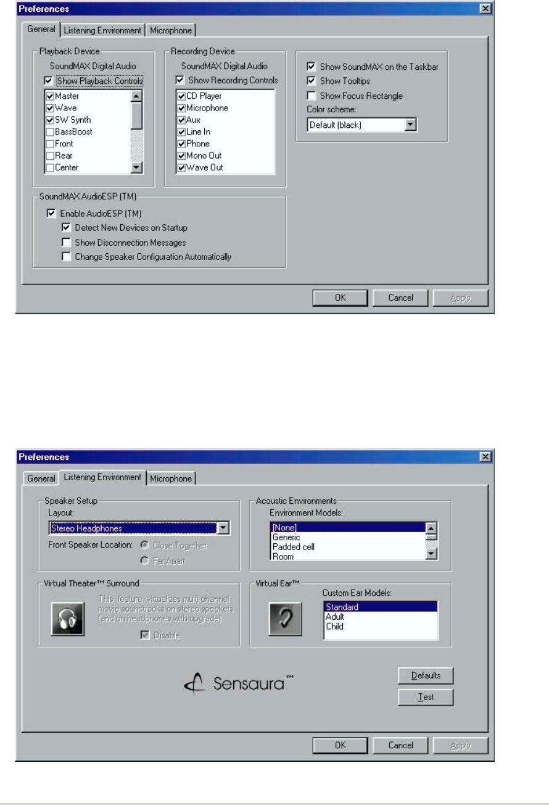Click Environment Models scroll-up arrow
Image resolution: width=549 pixels, height=805 pixels.
click(x=432, y=528)
